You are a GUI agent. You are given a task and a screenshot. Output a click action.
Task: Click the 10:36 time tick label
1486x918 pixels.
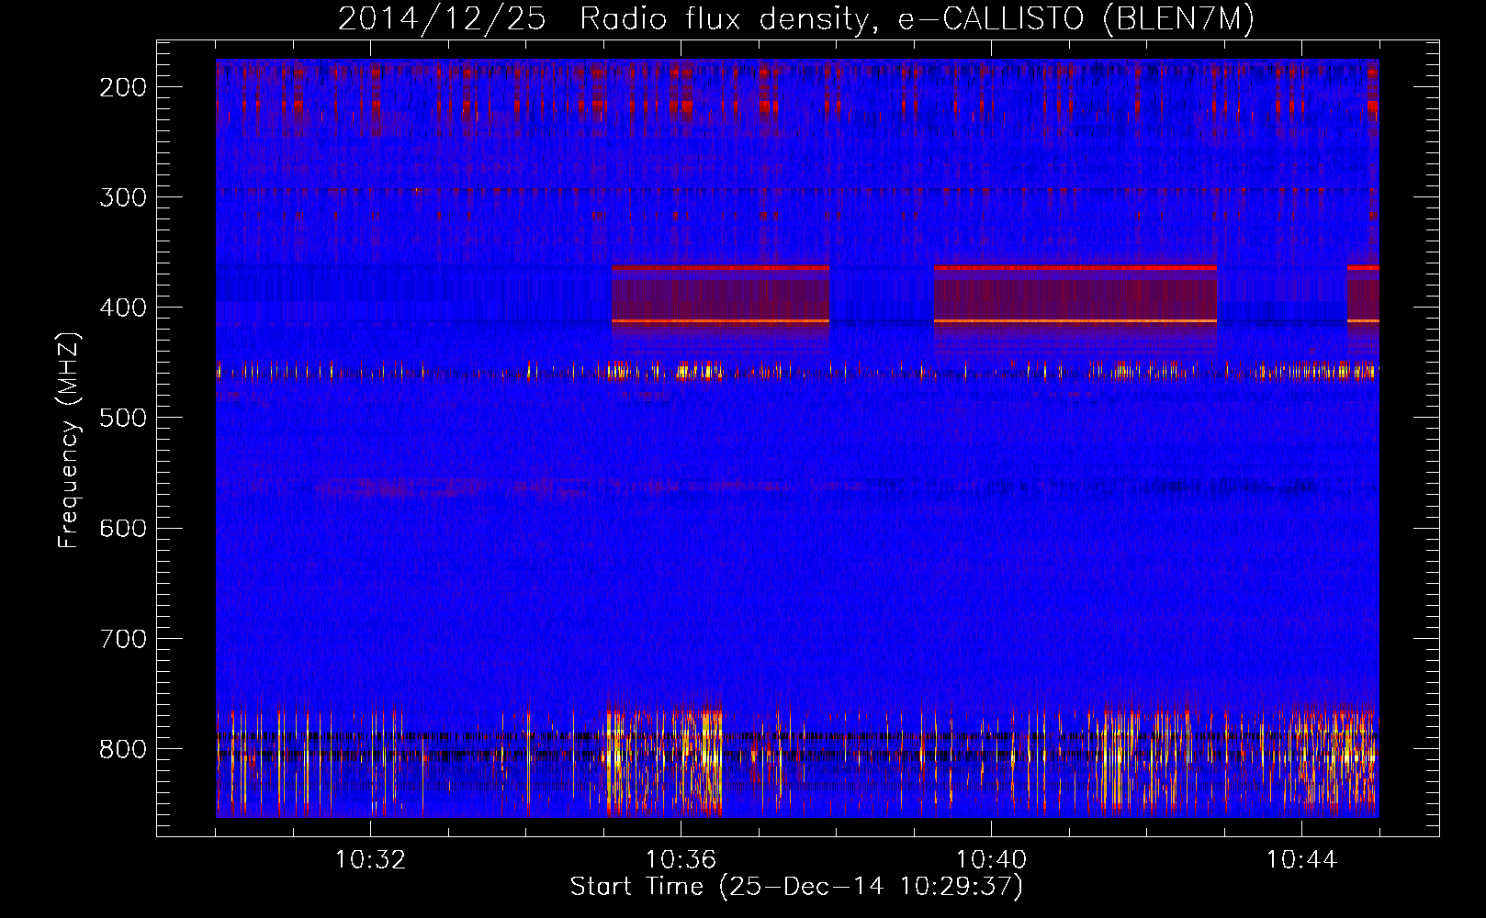[681, 860]
